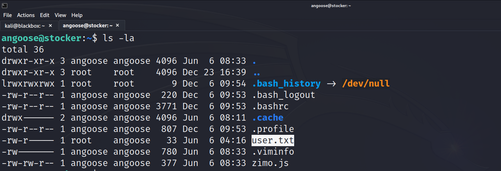Open the View menu
Viewport: 501px width, 171px height.
click(x=60, y=15)
